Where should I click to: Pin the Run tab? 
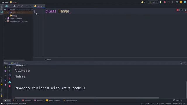pos(5,85)
